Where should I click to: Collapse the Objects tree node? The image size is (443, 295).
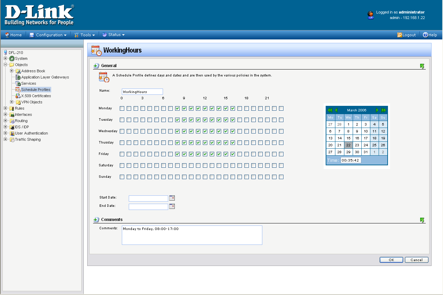[6, 65]
